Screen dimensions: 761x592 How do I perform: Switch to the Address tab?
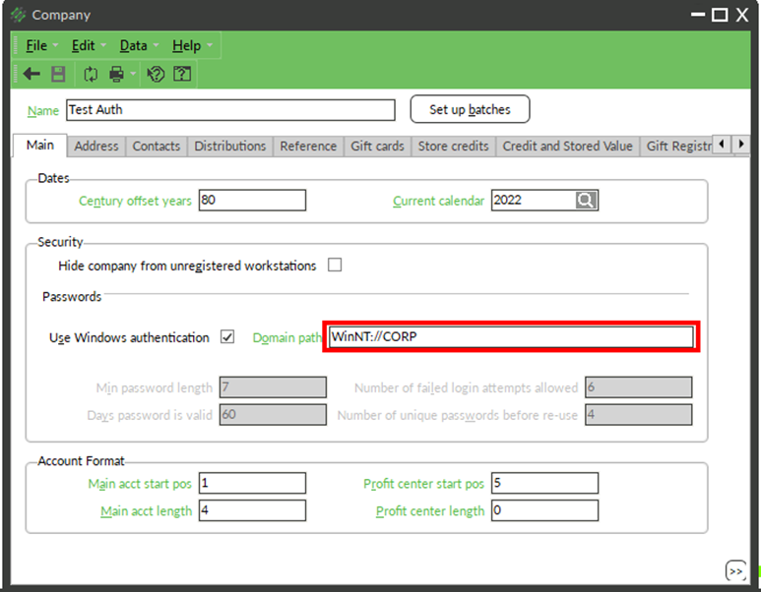point(96,146)
